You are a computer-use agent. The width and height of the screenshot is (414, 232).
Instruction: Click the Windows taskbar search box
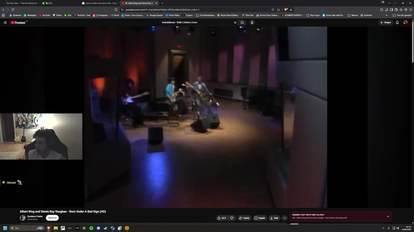coord(27,228)
